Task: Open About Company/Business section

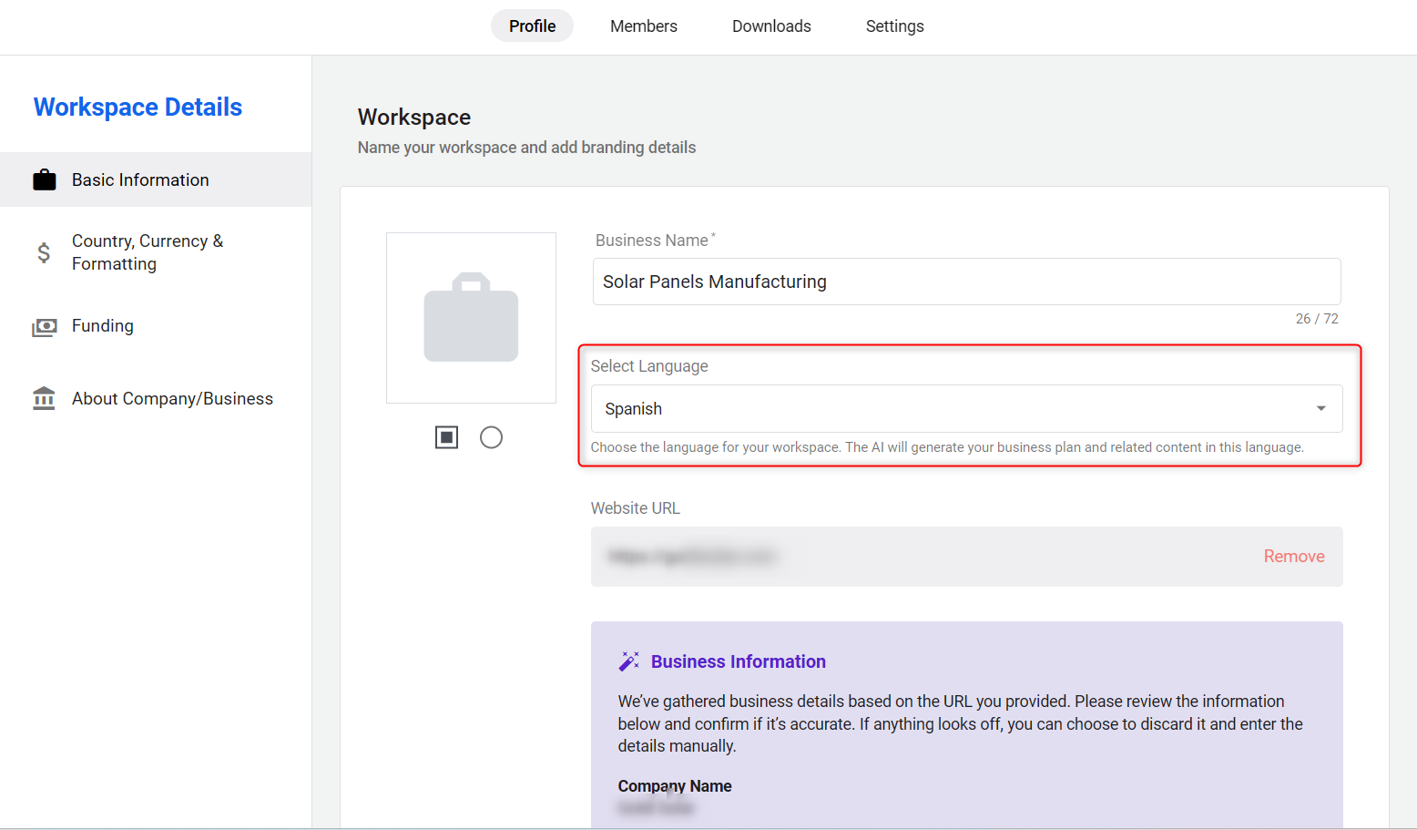Action: coord(156,399)
